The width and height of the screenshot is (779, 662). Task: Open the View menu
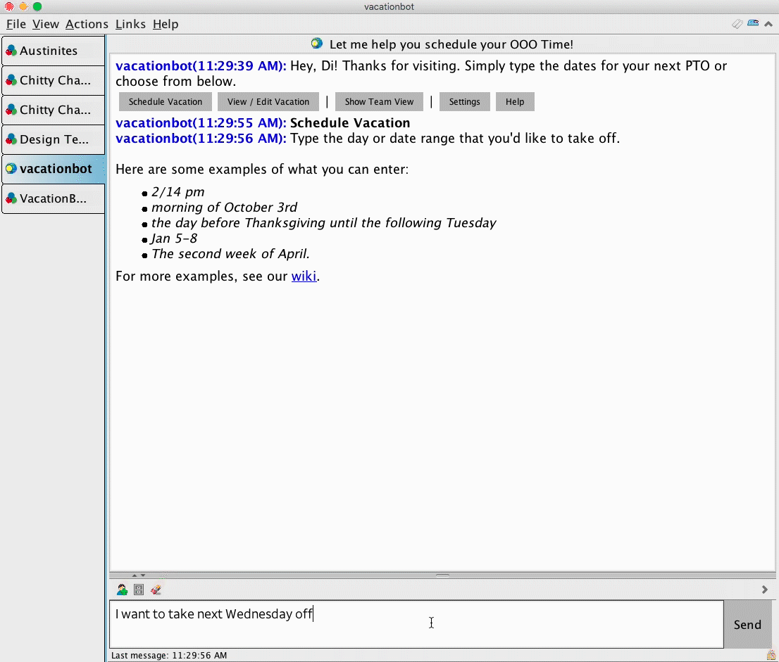coord(46,24)
